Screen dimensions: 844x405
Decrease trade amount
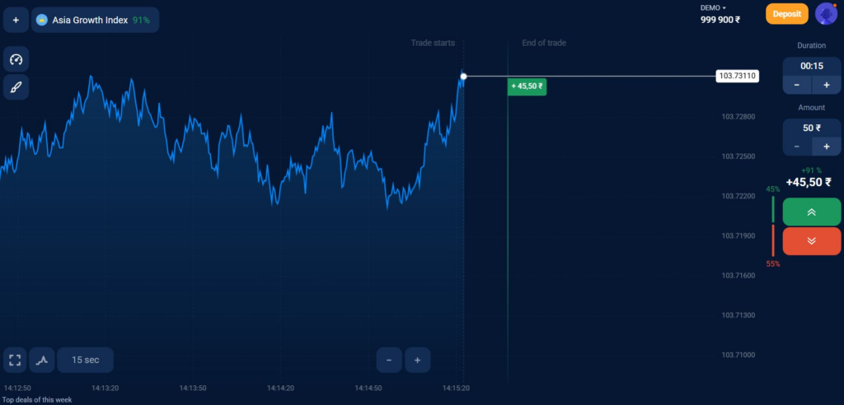point(797,147)
